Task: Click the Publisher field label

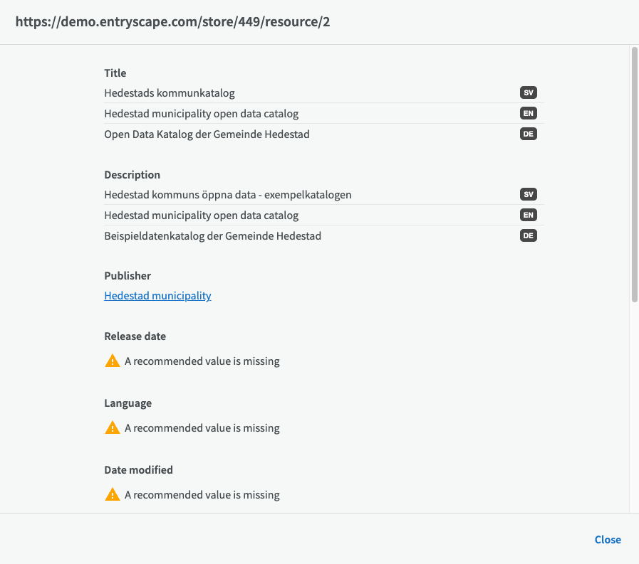Action: click(x=128, y=276)
